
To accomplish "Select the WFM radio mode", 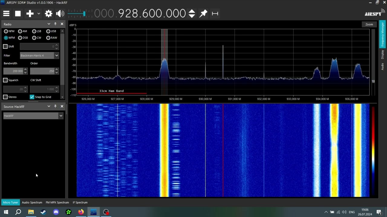I will [9, 38].
